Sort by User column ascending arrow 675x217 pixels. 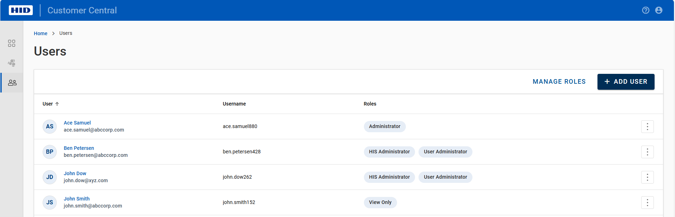(x=57, y=104)
